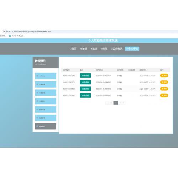Open 首页 in the top navigation

pos(73,49)
